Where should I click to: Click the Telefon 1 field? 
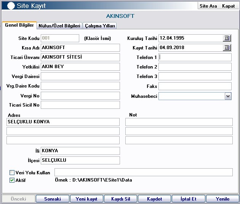coord(195,57)
